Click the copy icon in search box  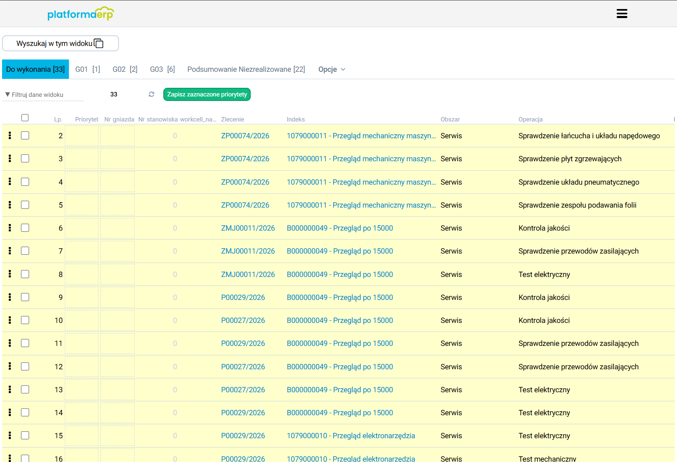[x=99, y=43]
